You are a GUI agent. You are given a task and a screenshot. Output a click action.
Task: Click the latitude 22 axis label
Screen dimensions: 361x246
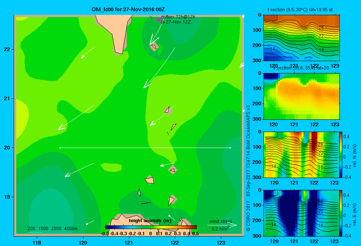click(x=7, y=49)
